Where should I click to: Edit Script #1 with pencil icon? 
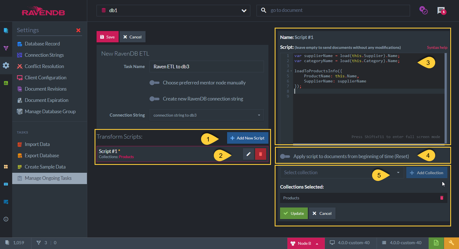coord(248,154)
